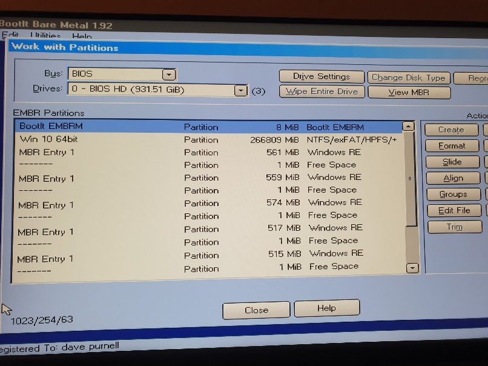The image size is (488, 366).
Task: Open the Edit menu
Action: pos(10,35)
